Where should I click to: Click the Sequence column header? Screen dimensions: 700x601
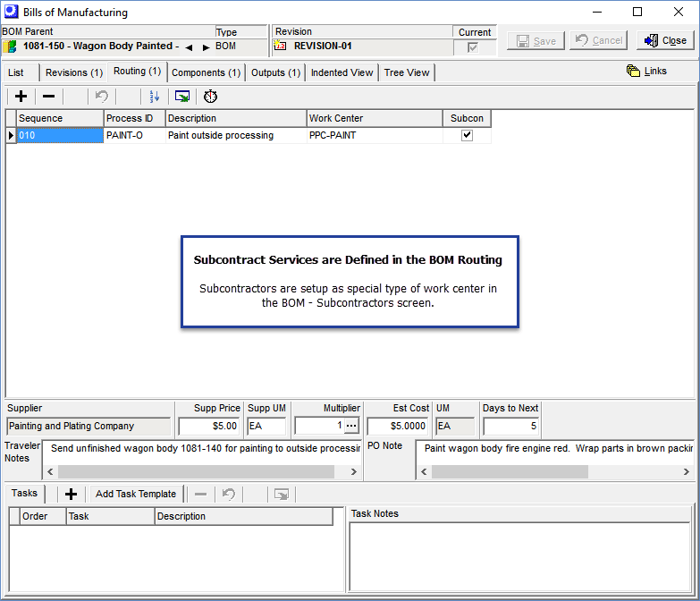[x=60, y=118]
